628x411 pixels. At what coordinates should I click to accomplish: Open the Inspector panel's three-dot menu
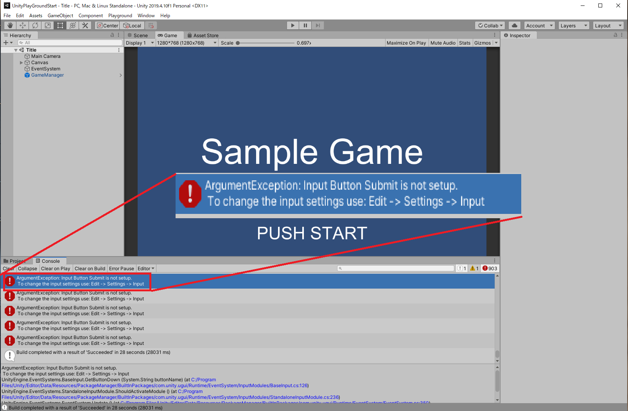pyautogui.click(x=622, y=35)
